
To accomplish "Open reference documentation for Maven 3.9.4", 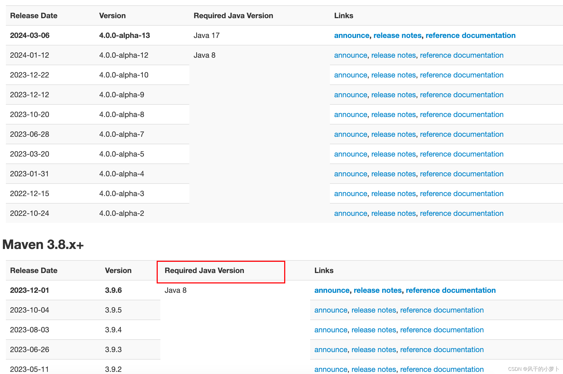I will pyautogui.click(x=442, y=330).
